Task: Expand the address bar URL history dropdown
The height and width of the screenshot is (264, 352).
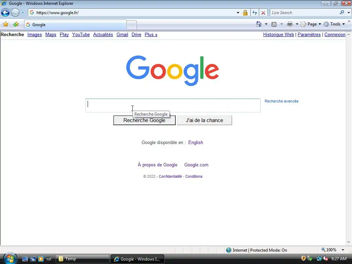Action: (238, 13)
